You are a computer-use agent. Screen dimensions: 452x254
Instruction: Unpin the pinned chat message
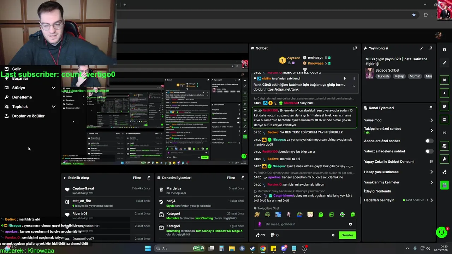[345, 78]
